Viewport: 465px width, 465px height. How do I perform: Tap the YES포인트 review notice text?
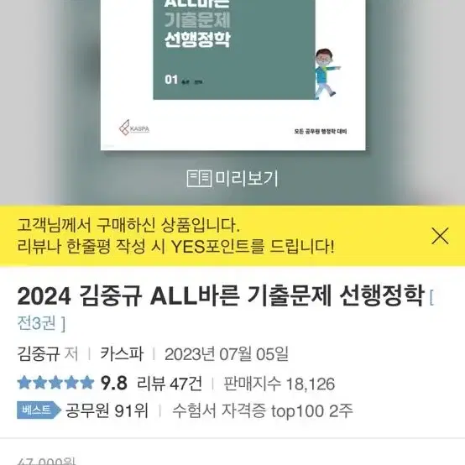point(175,246)
